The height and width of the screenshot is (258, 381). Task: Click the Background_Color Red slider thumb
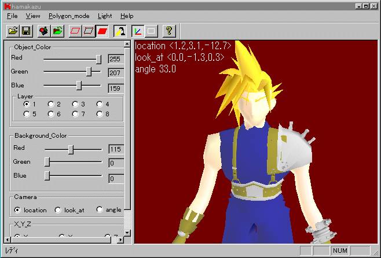[71, 149]
